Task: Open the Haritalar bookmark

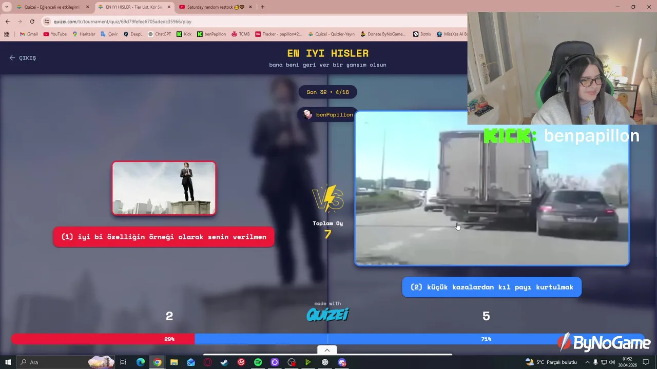Action: coord(84,34)
